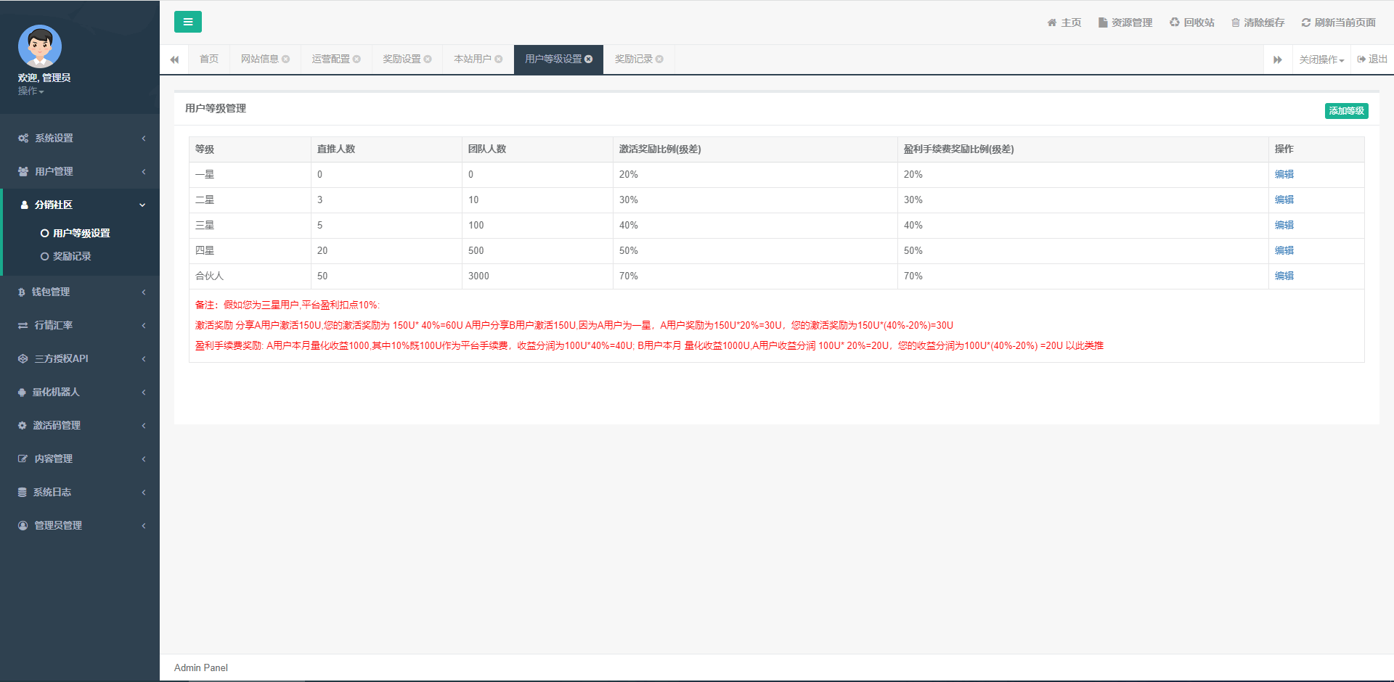Expand the 钱包管理 sidebar section
This screenshot has height=682, width=1394.
[80, 292]
